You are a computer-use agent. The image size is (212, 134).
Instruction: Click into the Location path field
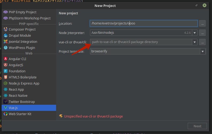[144, 23]
